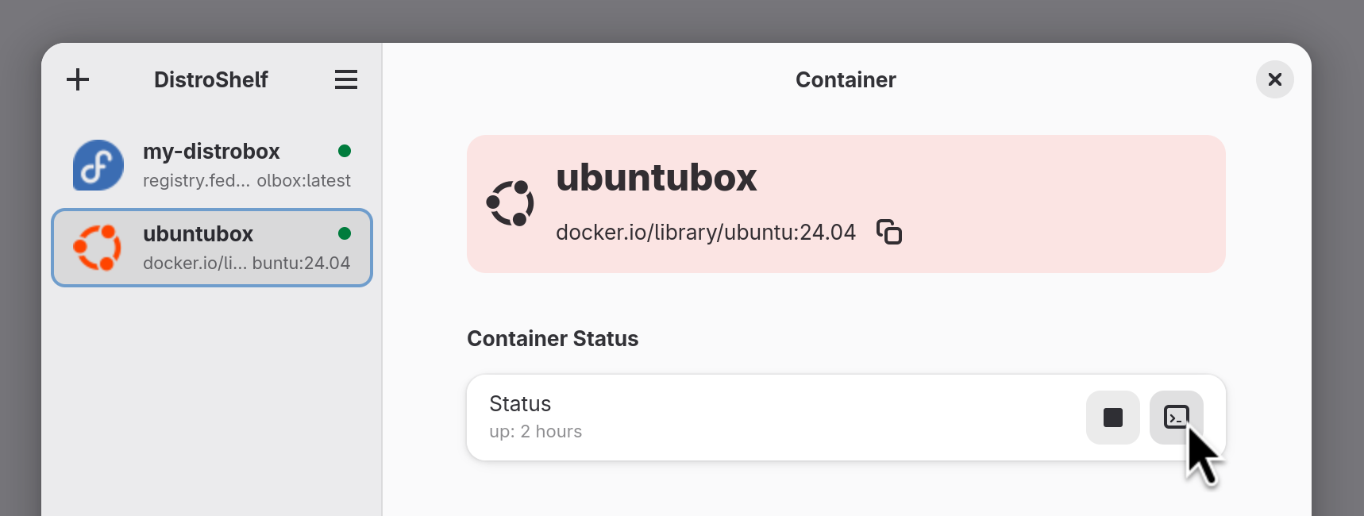This screenshot has height=516, width=1364.
Task: Click the large ubuntubox heading
Action: 656,177
